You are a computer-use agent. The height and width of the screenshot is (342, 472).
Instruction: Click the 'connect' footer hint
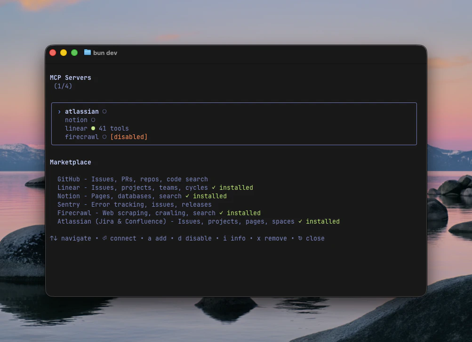[123, 238]
